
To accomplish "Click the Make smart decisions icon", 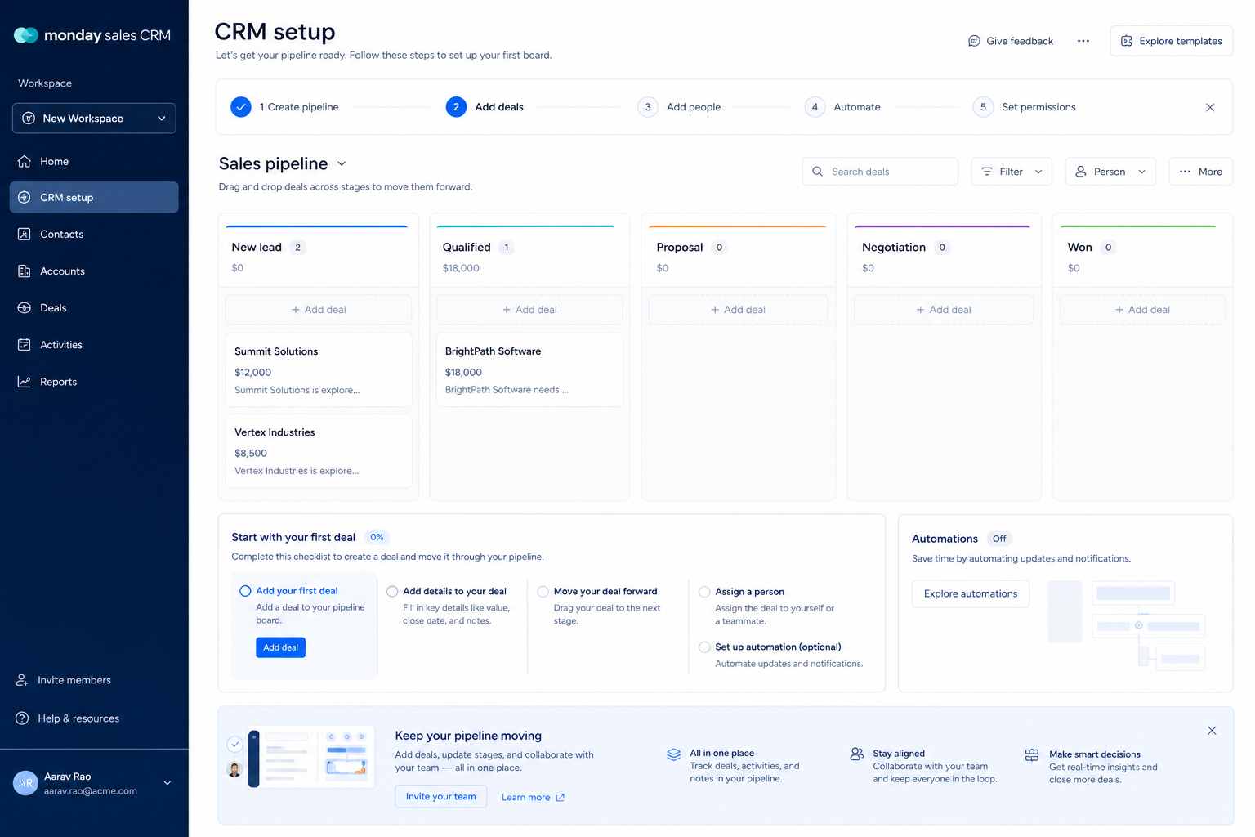I will click(x=1032, y=754).
